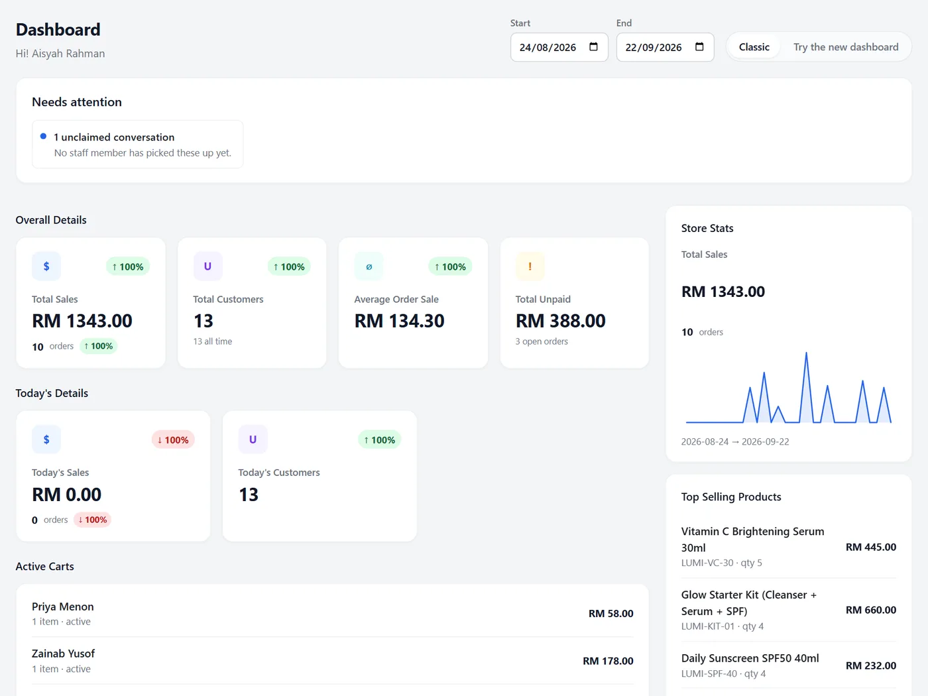The image size is (928, 696).
Task: Open the 1 unclaimed conversation notice
Action: [138, 145]
